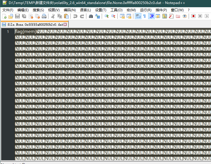Viewport: 211px width, 164px height.
Task: Open the 编码(N) menu
Action: 69,10
